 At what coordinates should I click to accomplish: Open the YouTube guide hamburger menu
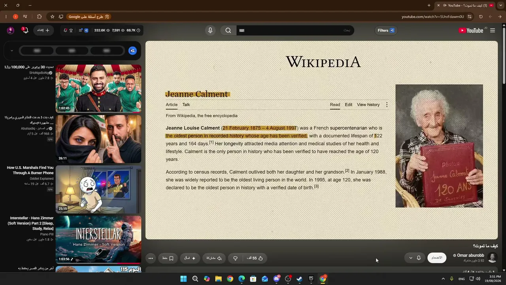point(493,30)
